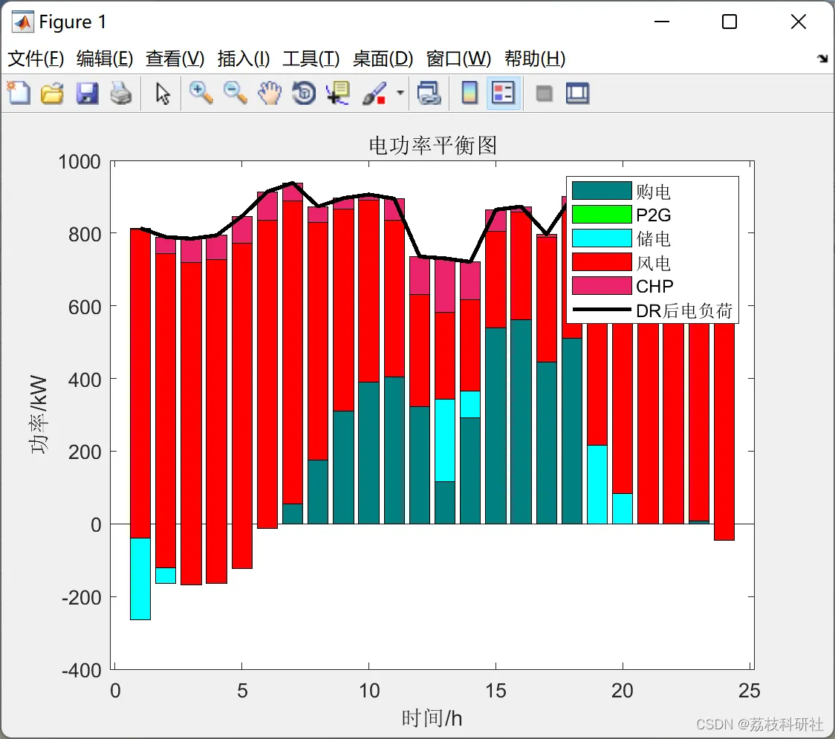This screenshot has height=739, width=835.
Task: Click the DR后电负荷 black line sample
Action: pos(602,309)
